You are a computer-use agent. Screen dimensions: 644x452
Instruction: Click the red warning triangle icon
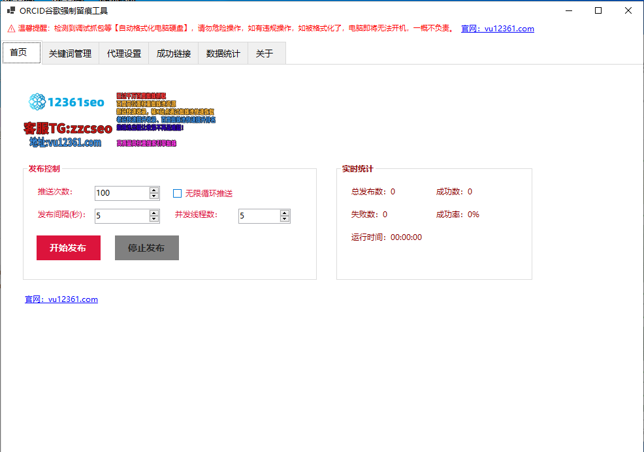[11, 29]
